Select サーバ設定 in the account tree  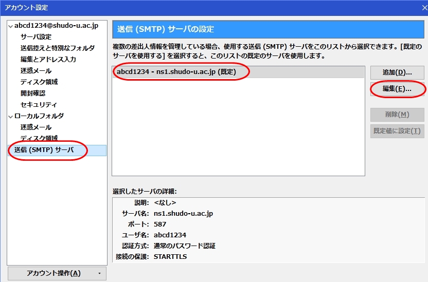coord(36,37)
